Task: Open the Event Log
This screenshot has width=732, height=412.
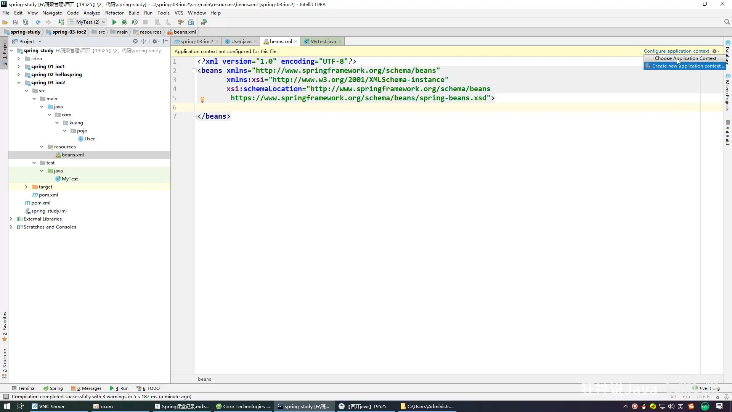Action: pos(707,388)
